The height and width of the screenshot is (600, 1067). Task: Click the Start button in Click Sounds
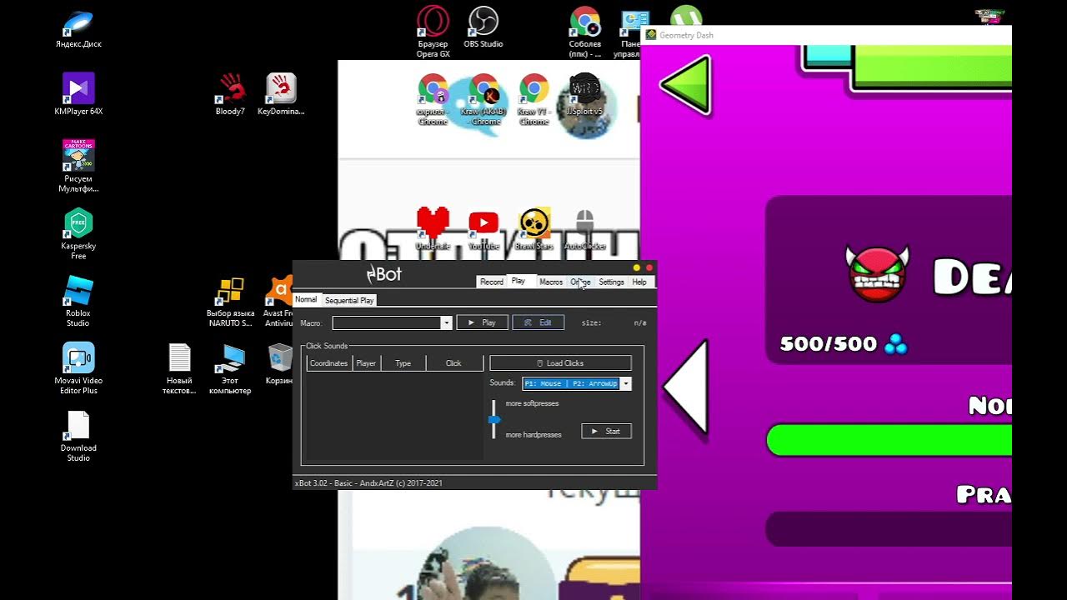tap(606, 431)
